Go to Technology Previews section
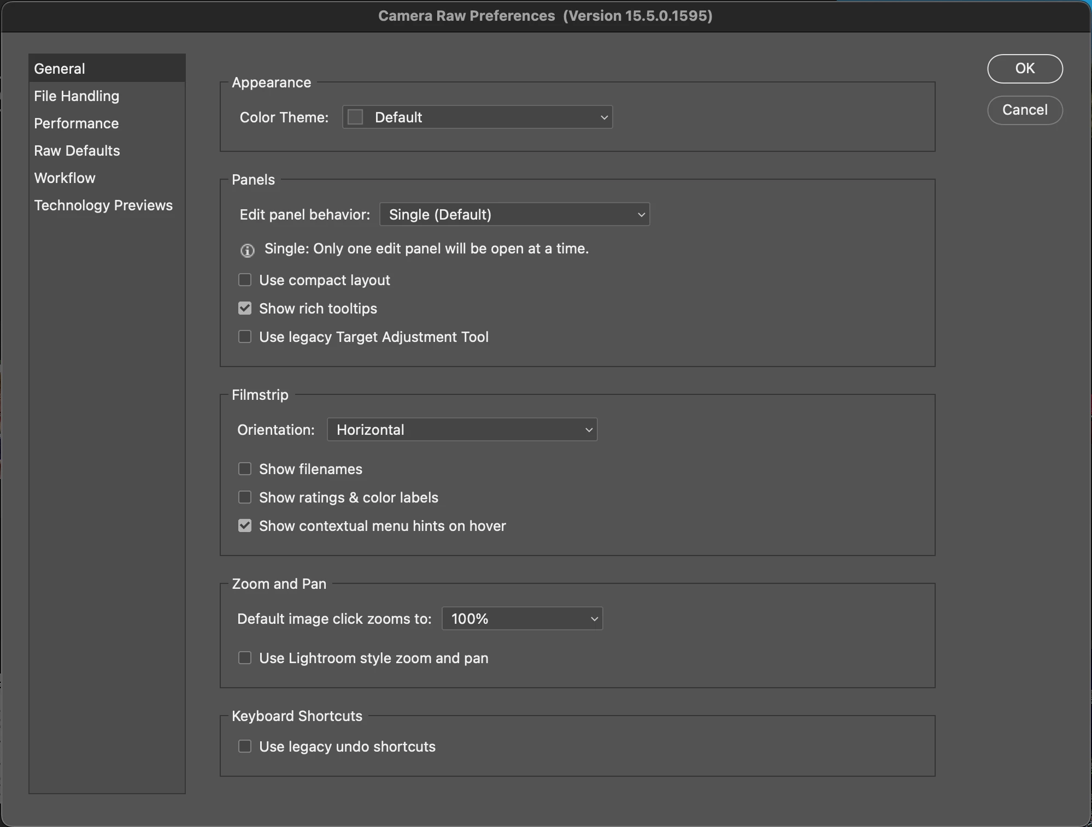The height and width of the screenshot is (827, 1092). point(103,205)
